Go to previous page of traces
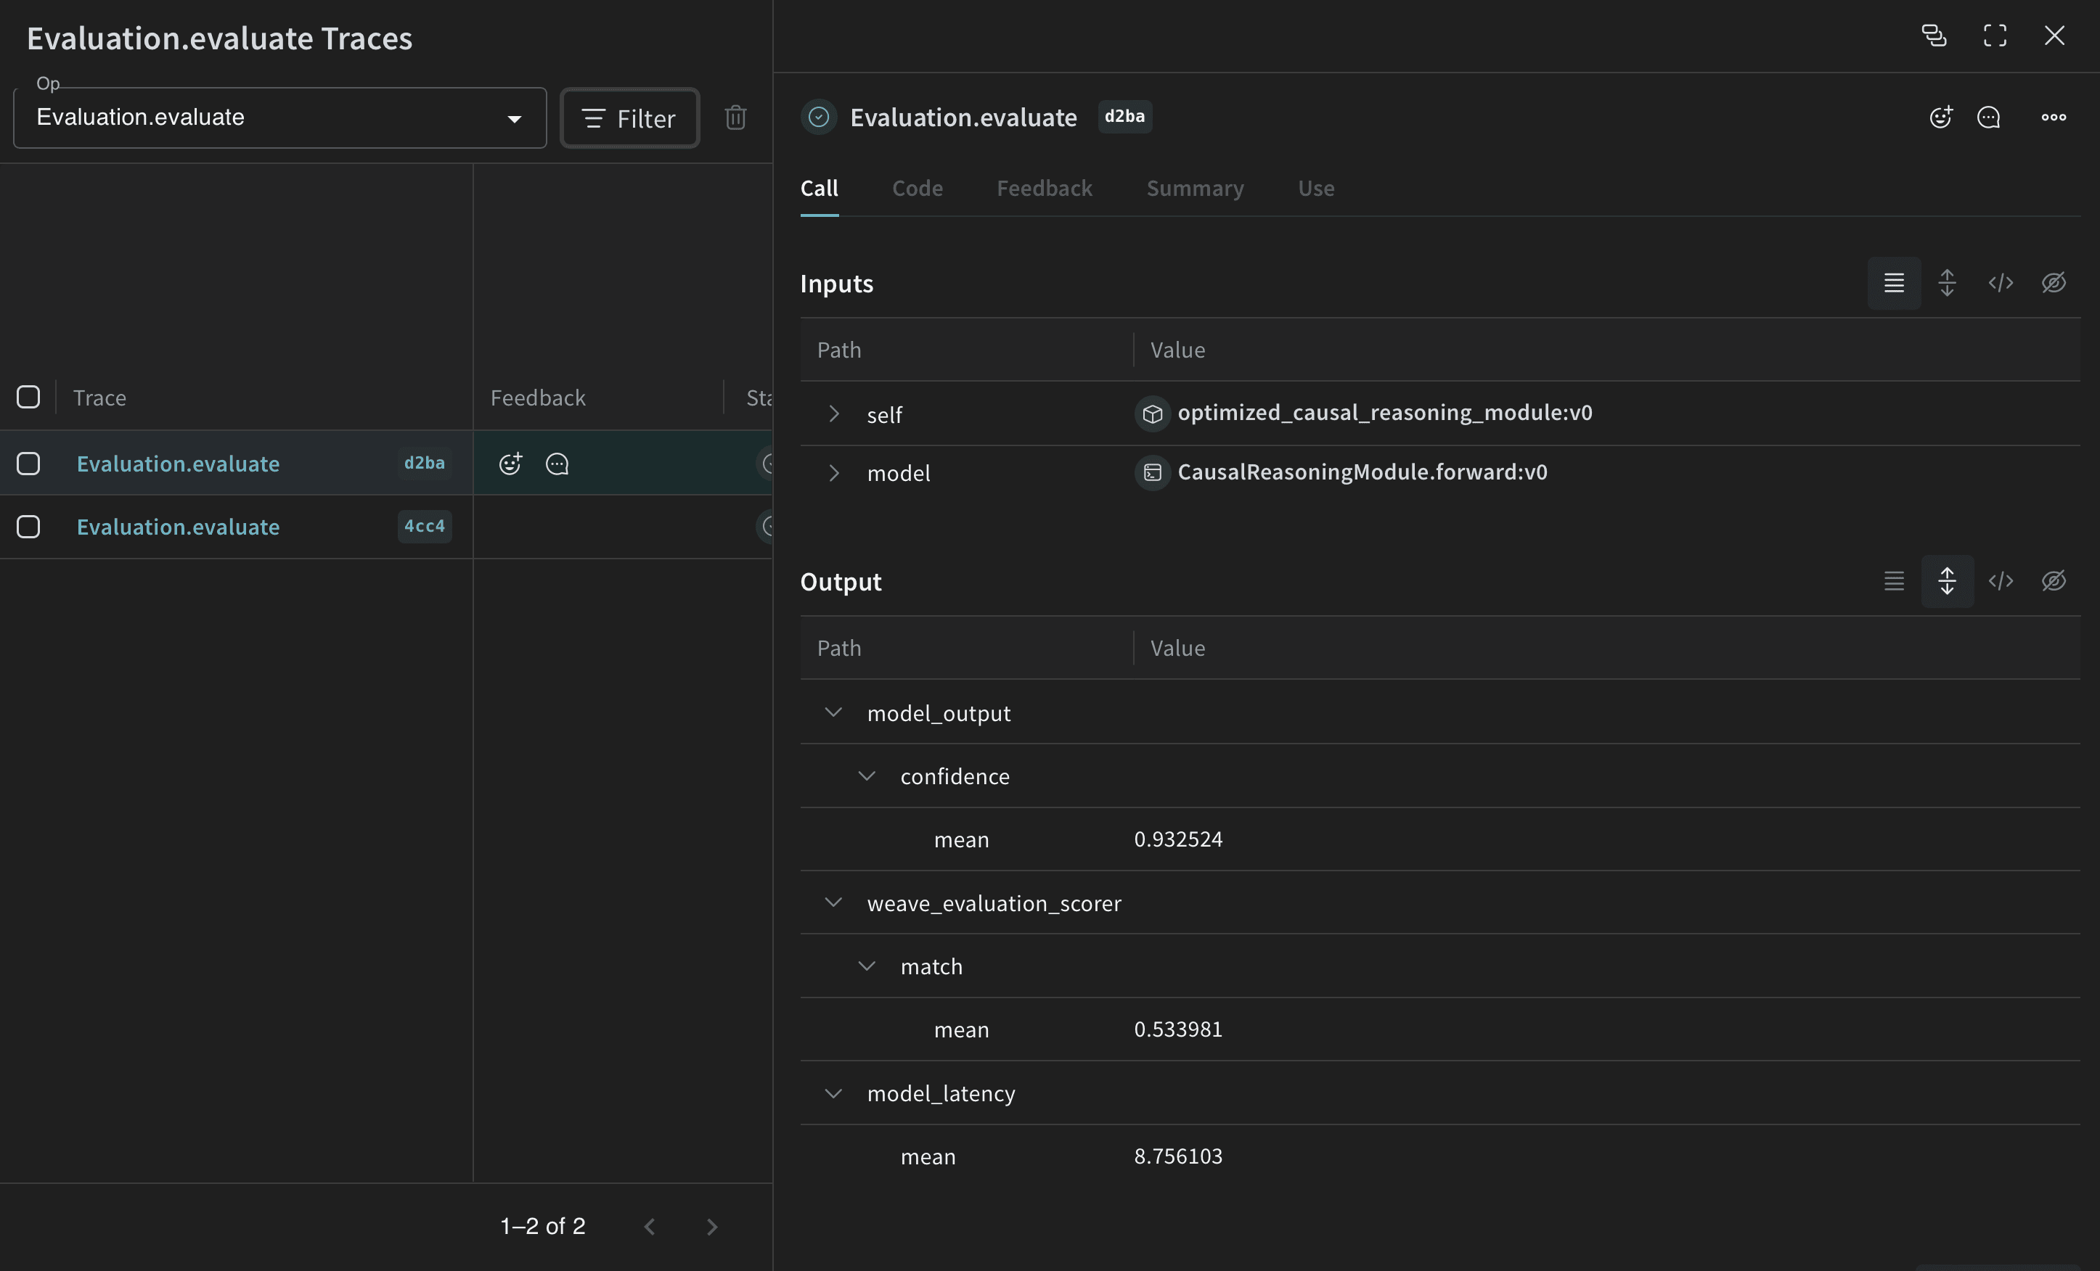This screenshot has width=2100, height=1271. [650, 1226]
